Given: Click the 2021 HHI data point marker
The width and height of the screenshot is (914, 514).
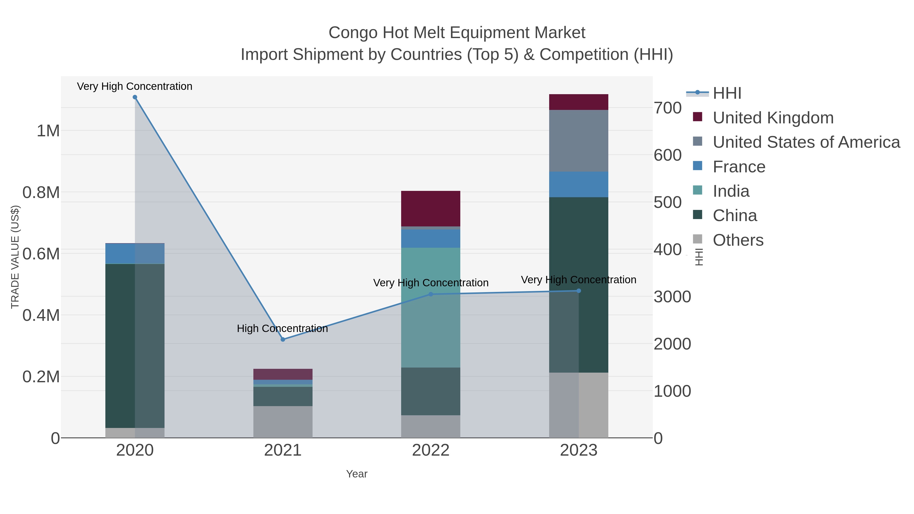Looking at the screenshot, I should point(283,339).
